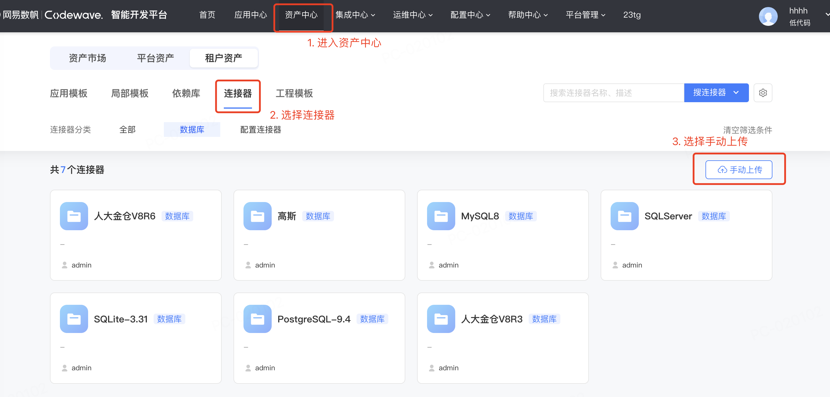Click the user icon on 高斯 card
830x397 pixels.
[248, 265]
